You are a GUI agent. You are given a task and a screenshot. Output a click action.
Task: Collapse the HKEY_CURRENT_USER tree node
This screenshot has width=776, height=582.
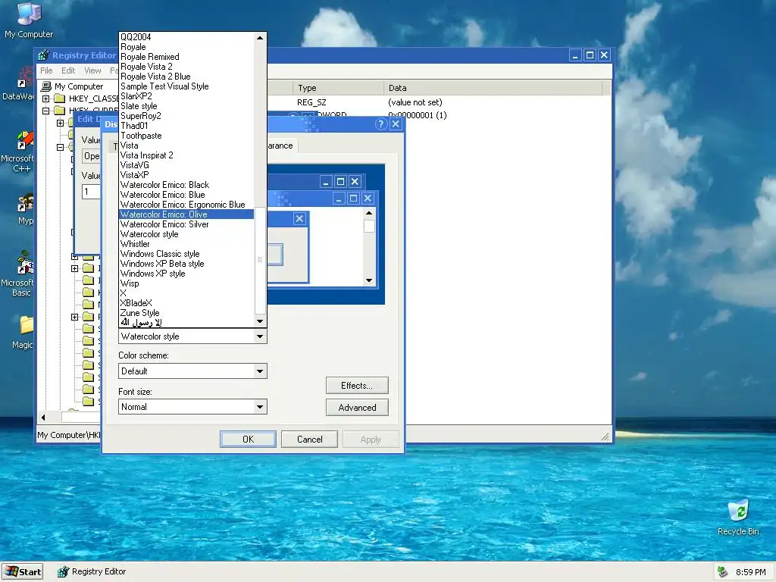tap(46, 111)
